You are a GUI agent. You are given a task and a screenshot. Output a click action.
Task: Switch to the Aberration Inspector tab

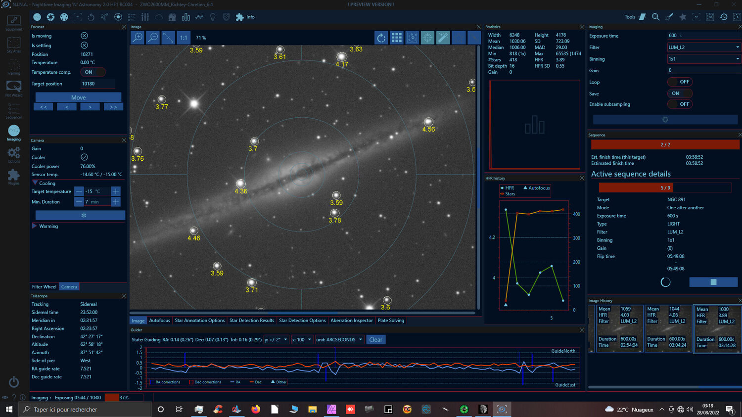[352, 321]
